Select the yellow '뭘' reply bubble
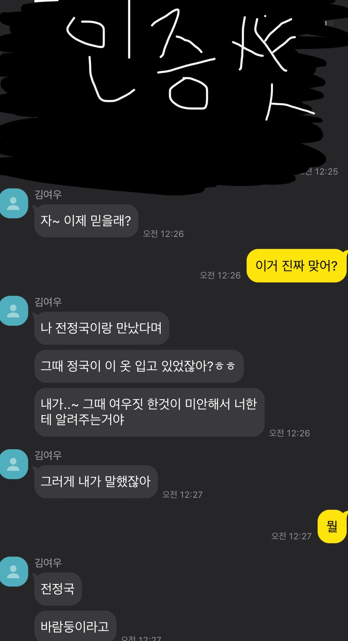The height and width of the screenshot is (641, 348). [x=333, y=527]
